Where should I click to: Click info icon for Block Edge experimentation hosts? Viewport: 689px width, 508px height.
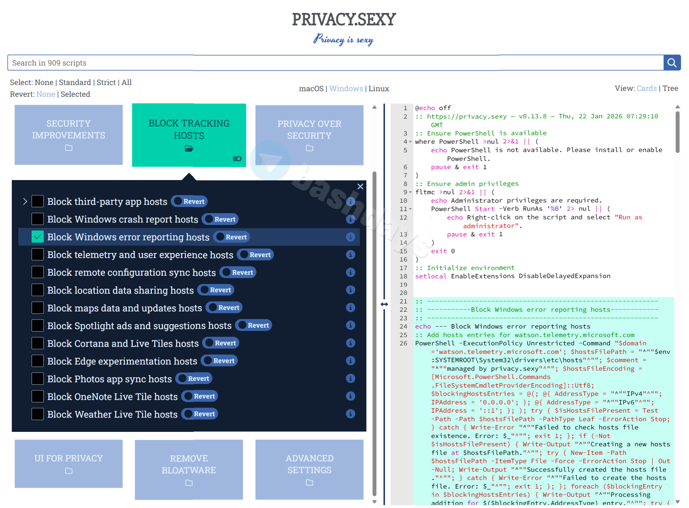(x=351, y=361)
